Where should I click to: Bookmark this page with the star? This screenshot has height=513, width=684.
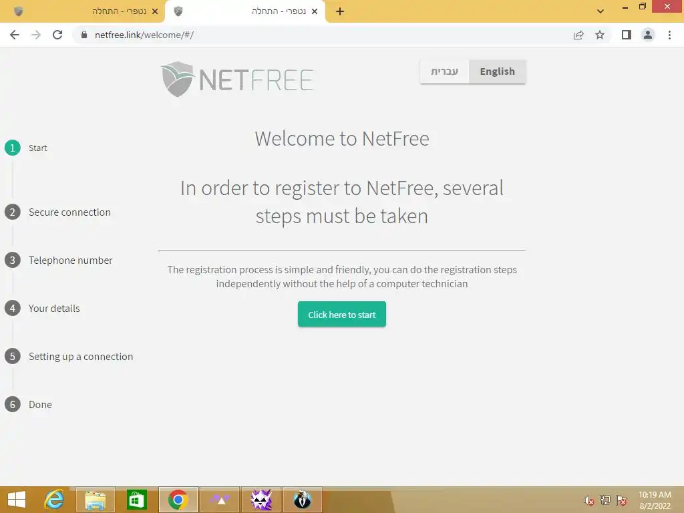coord(600,35)
